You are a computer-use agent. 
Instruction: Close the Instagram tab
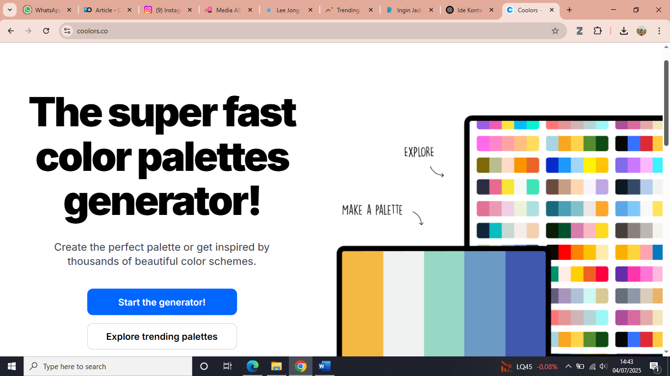190,10
